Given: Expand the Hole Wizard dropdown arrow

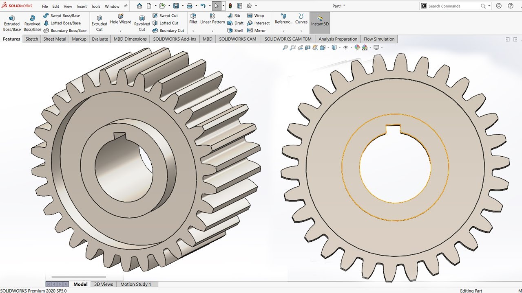Looking at the screenshot, I should (121, 31).
